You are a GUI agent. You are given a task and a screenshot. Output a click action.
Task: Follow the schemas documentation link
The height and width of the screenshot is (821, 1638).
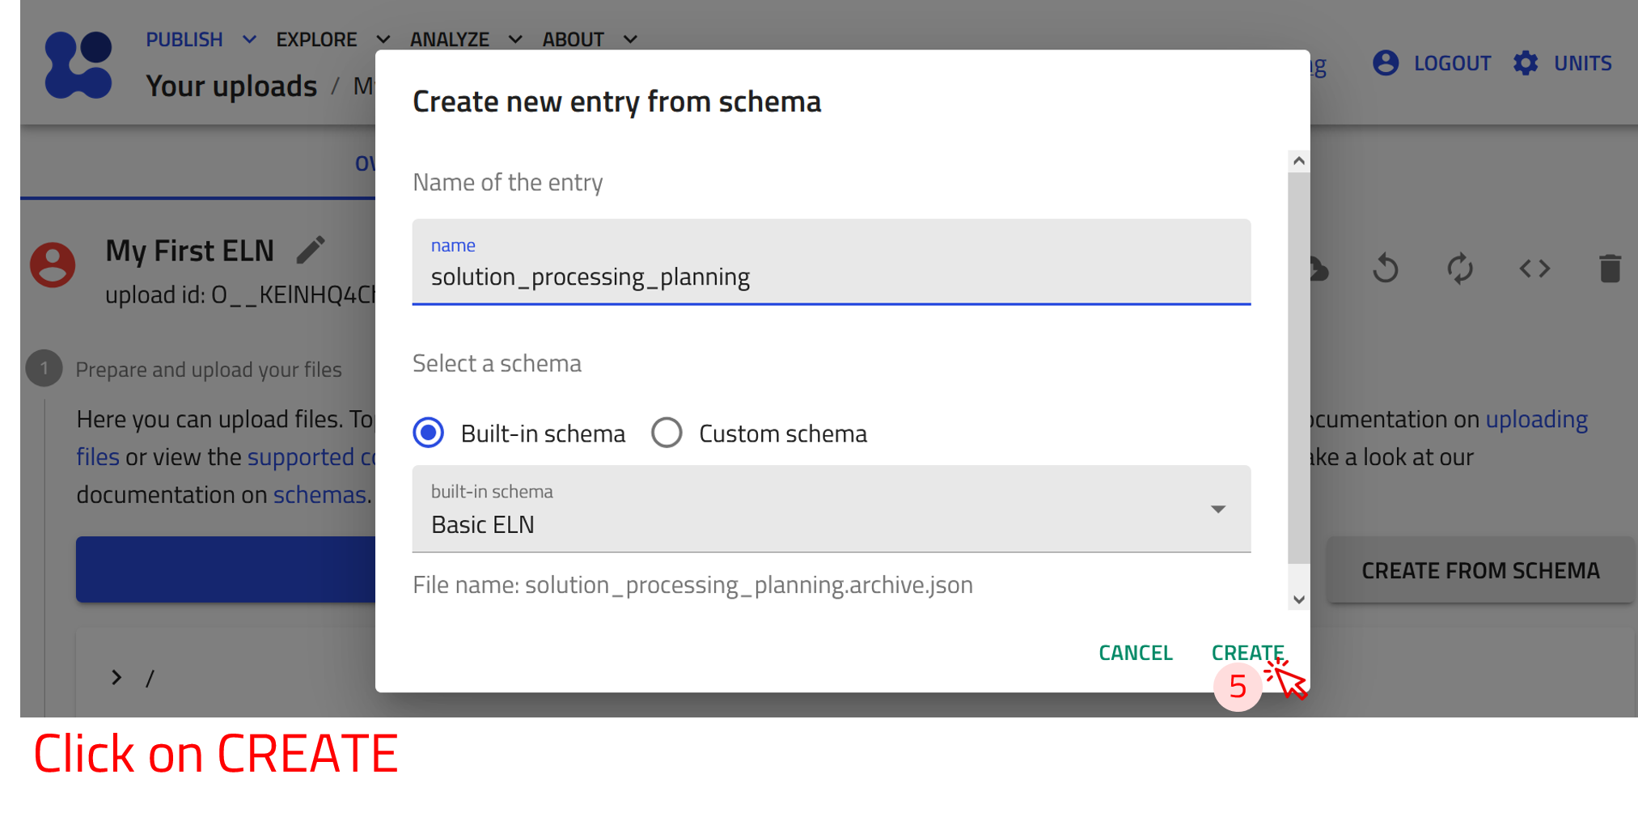319,494
